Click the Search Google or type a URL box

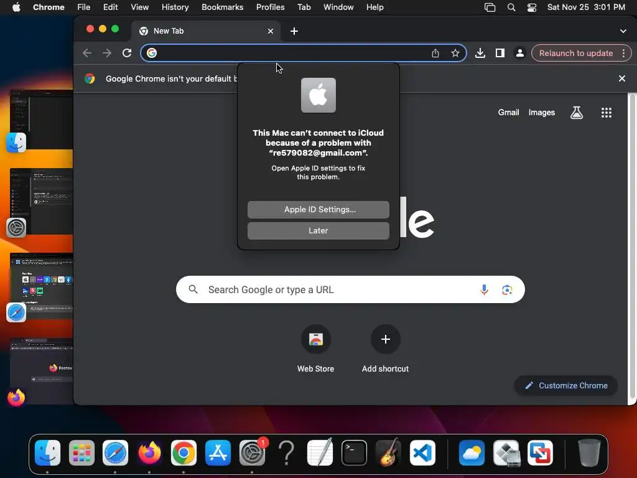[x=350, y=290]
